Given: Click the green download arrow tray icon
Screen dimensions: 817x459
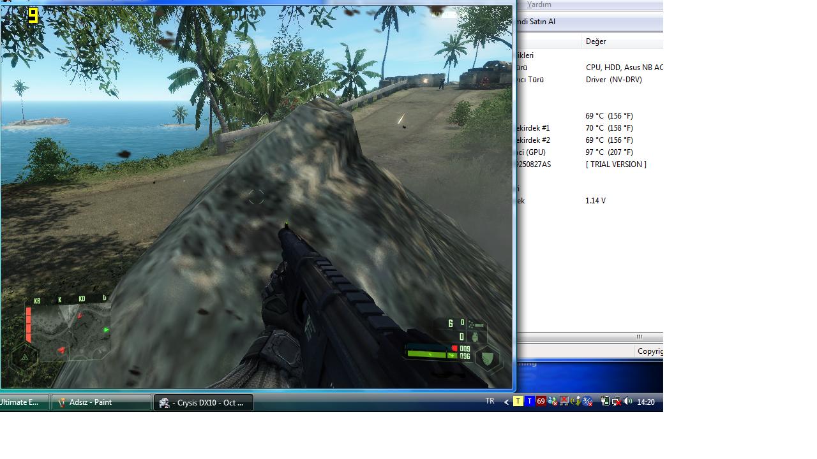Looking at the screenshot, I should 576,401.
